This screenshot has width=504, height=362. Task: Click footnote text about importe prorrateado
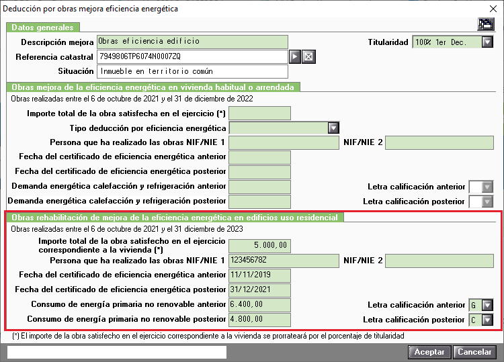(208, 336)
